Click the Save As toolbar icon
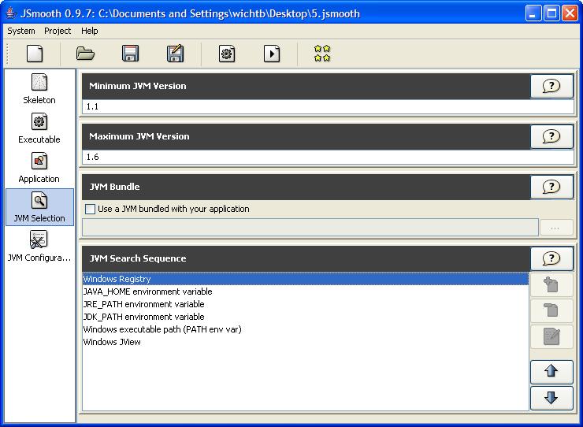Image resolution: width=583 pixels, height=427 pixels. pos(175,54)
